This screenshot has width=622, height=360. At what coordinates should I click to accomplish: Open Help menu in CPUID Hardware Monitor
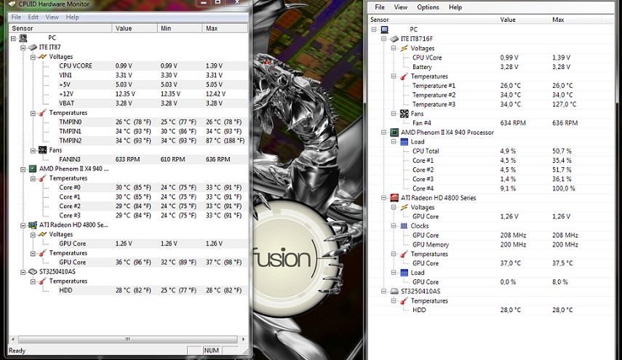[72, 17]
